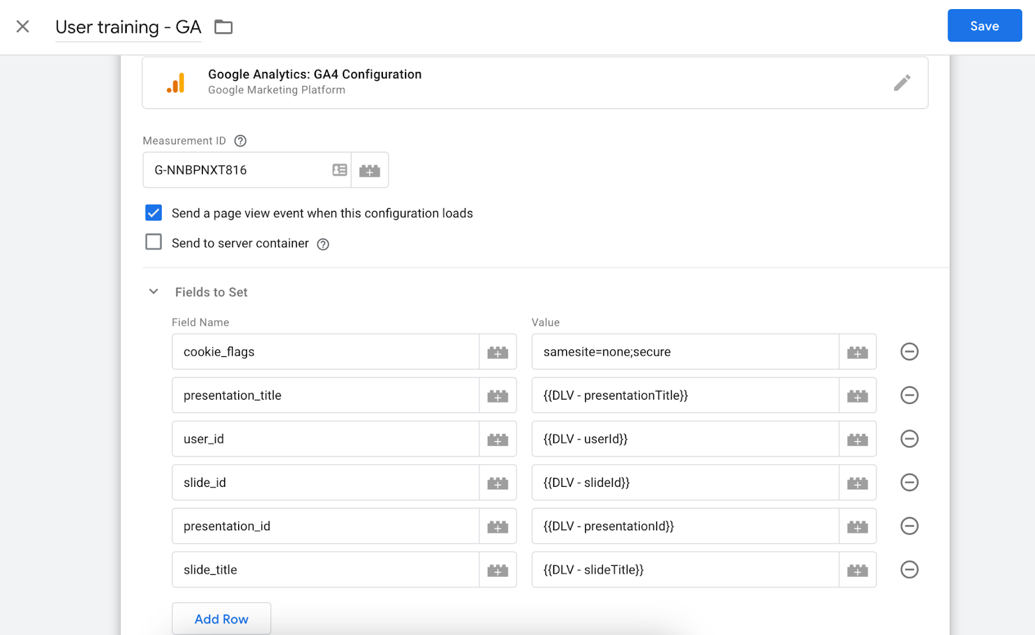
Task: Edit the DLV - slideId value
Action: click(x=686, y=482)
